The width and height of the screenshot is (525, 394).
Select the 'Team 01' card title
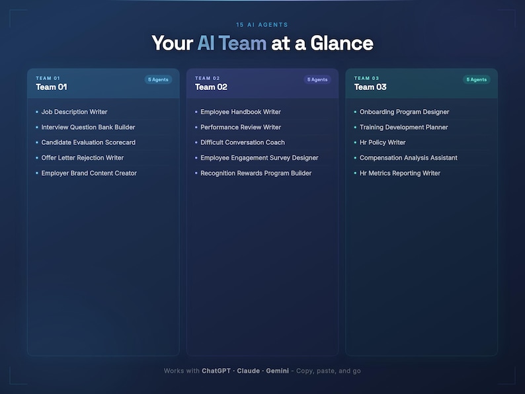point(52,87)
